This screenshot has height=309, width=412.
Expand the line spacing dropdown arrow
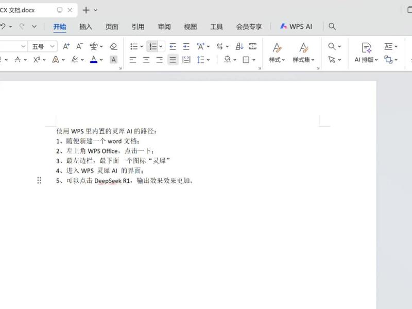coord(208,60)
